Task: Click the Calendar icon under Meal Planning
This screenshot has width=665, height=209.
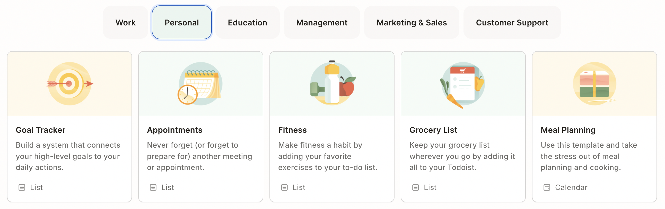Action: pos(547,187)
